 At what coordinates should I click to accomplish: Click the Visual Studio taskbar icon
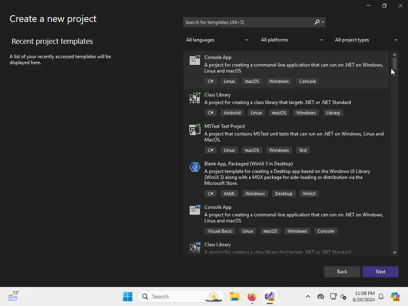pos(270,296)
